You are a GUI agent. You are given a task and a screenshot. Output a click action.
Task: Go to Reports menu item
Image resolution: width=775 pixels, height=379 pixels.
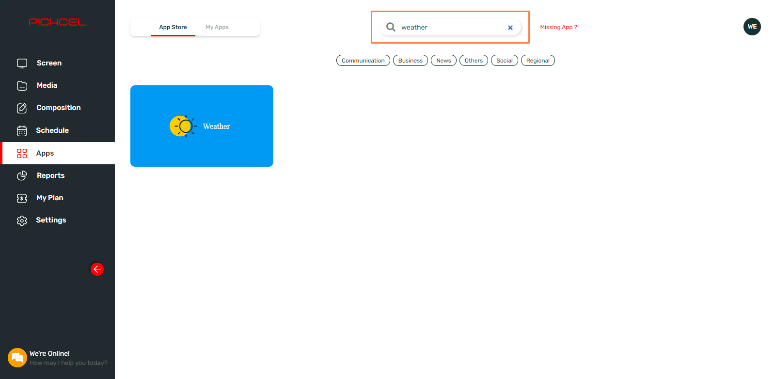coord(57,175)
